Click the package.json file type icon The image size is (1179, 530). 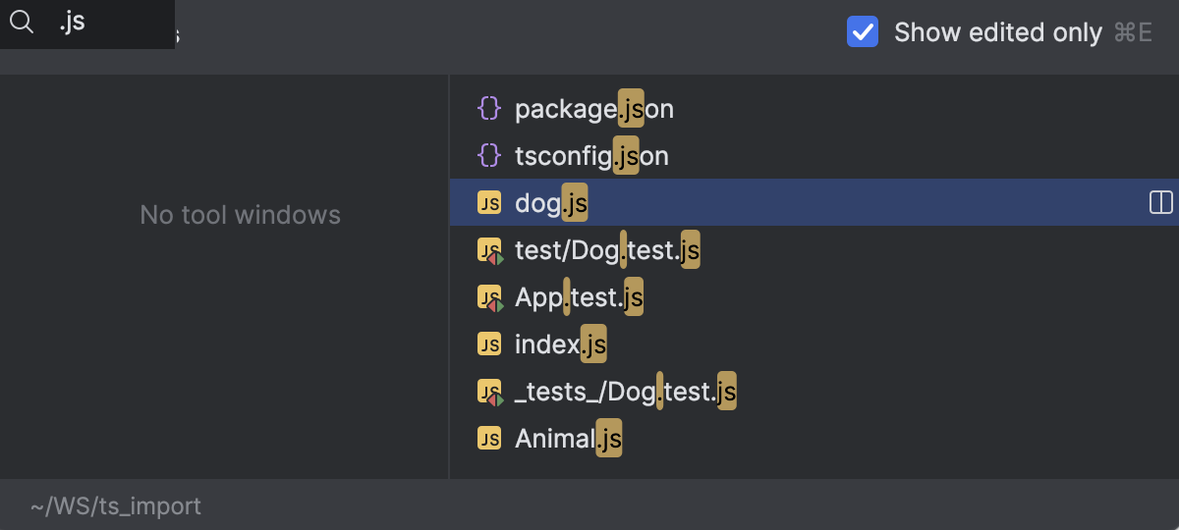(x=488, y=109)
